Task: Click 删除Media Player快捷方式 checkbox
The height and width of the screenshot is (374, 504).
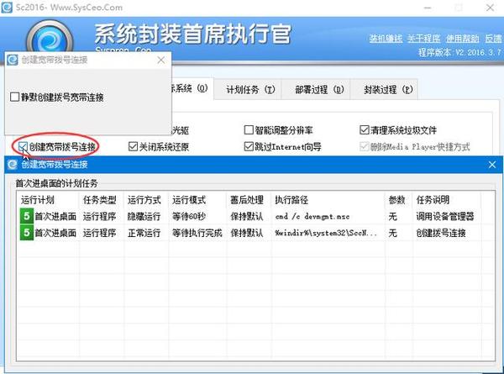Action: (365, 146)
